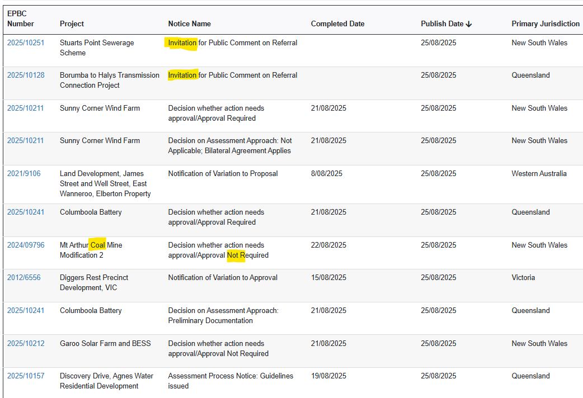
Task: Open EPBC number 2024/09796 link
Action: 26,245
